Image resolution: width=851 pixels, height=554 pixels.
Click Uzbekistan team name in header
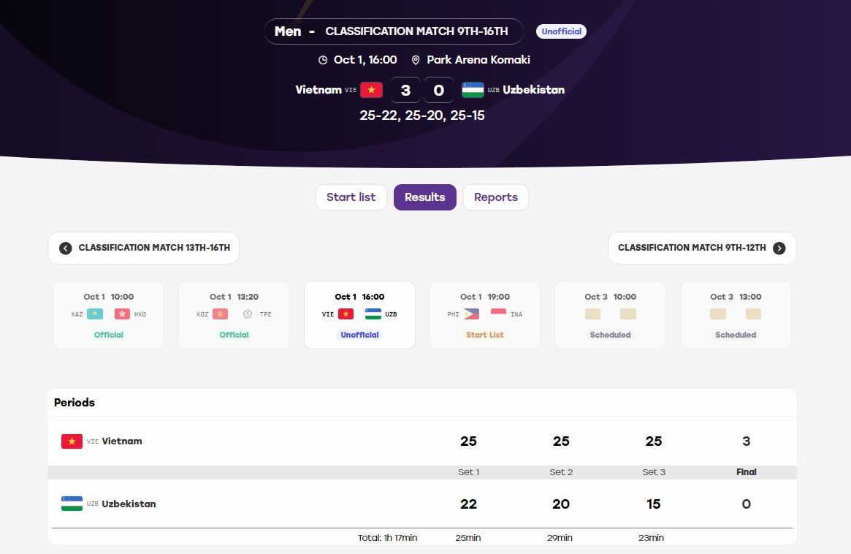pyautogui.click(x=533, y=90)
